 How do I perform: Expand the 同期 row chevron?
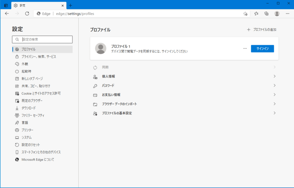pyautogui.click(x=275, y=67)
